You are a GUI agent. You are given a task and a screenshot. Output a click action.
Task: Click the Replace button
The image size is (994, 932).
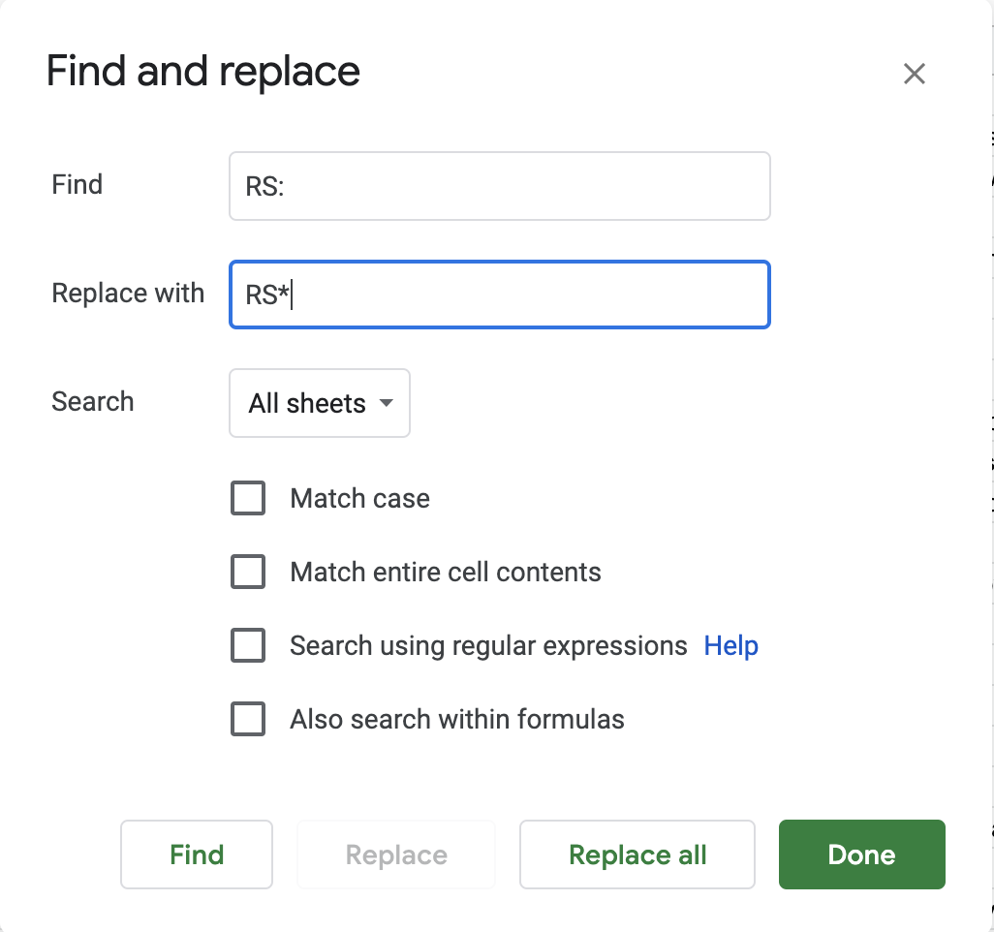(395, 854)
